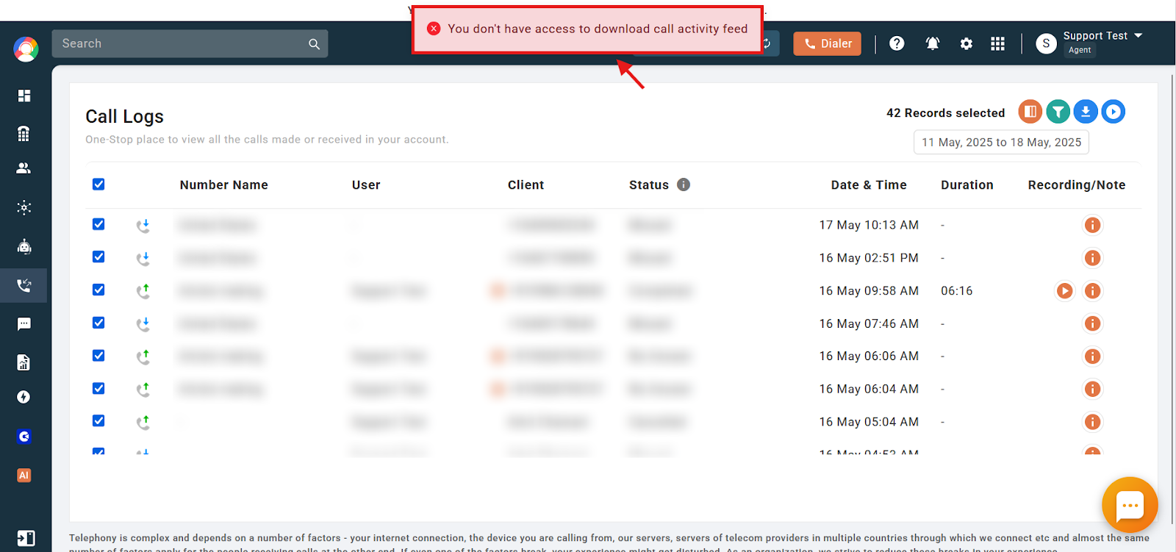Uncheck the 17 May 10:13 AM row checkbox

(x=98, y=224)
